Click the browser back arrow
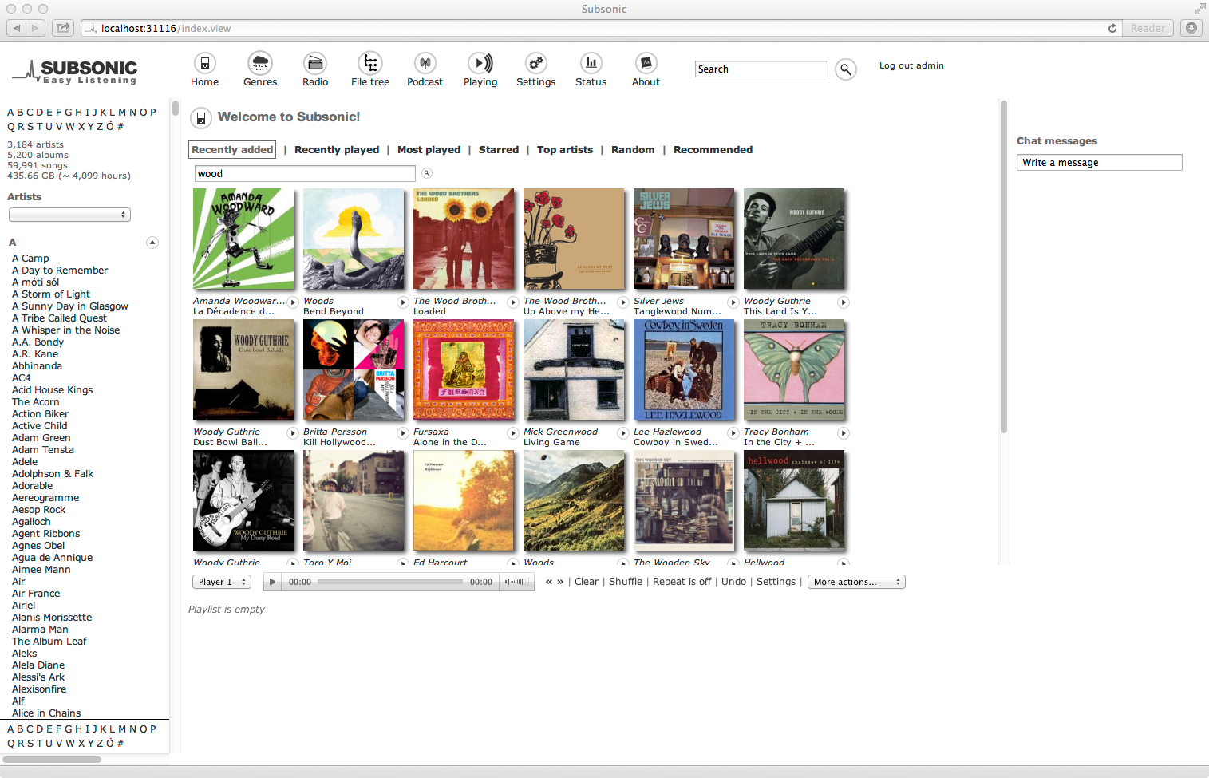The width and height of the screenshot is (1209, 778). pos(17,28)
